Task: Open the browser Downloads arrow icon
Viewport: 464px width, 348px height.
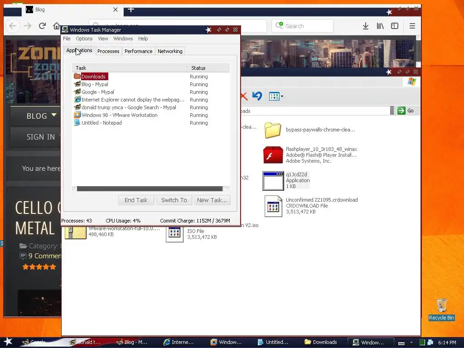Action: [x=366, y=26]
